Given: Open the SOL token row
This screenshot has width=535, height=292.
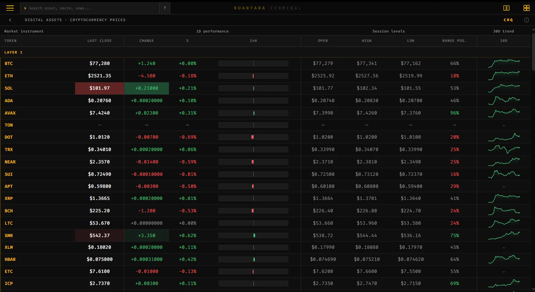Looking at the screenshot, I should coord(265,88).
